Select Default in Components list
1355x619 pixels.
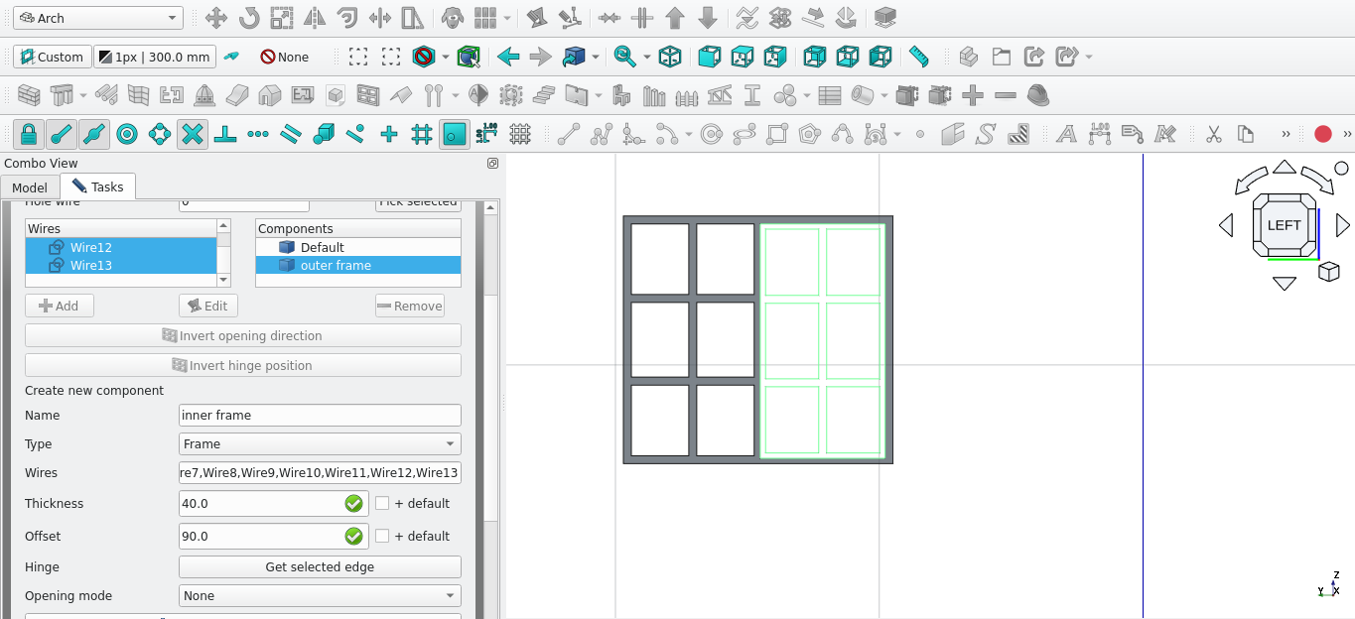322,247
